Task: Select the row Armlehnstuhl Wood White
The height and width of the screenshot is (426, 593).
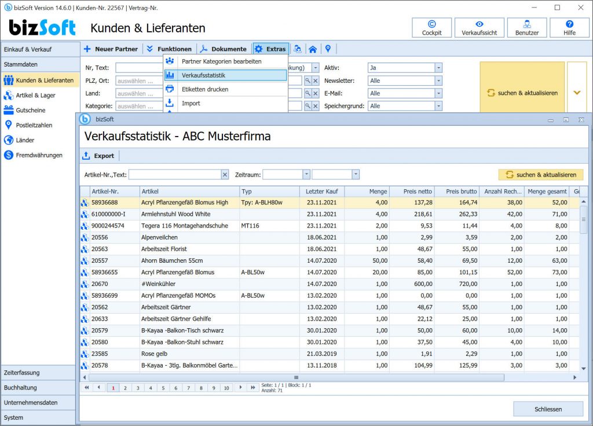Action: click(330, 214)
